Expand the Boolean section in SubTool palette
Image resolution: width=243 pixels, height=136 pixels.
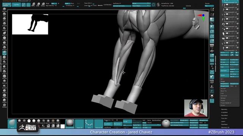point(223,88)
